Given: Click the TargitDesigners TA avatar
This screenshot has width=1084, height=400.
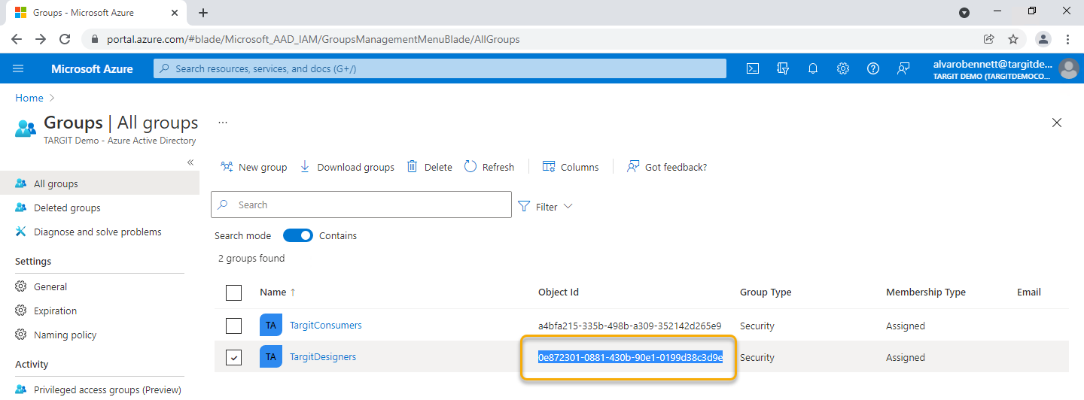Looking at the screenshot, I should [x=271, y=357].
